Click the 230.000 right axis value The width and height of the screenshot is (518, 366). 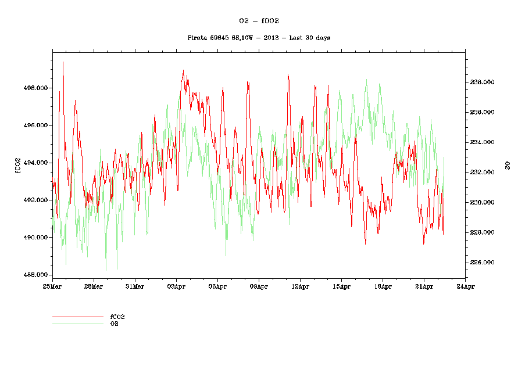point(483,203)
